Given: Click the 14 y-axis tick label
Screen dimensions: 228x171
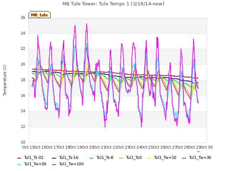Looking at the screenshot, I should coord(23,111).
